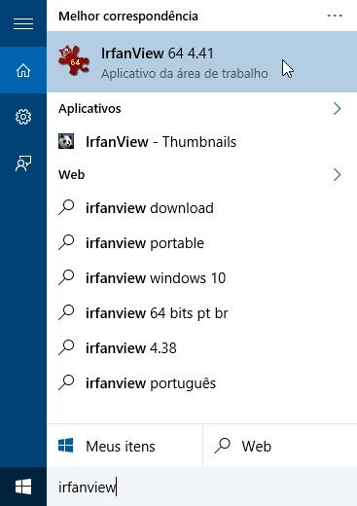Viewport: 357px width, 506px height.
Task: Expand the Aplicativos section chevron
Action: coord(338,109)
